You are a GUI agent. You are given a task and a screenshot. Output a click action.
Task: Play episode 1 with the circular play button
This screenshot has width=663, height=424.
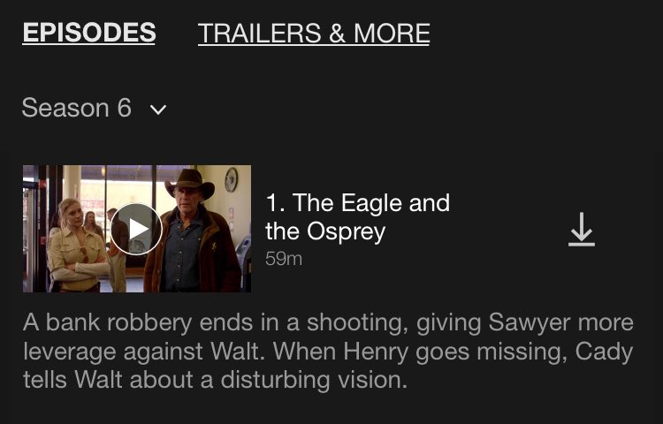tap(136, 229)
